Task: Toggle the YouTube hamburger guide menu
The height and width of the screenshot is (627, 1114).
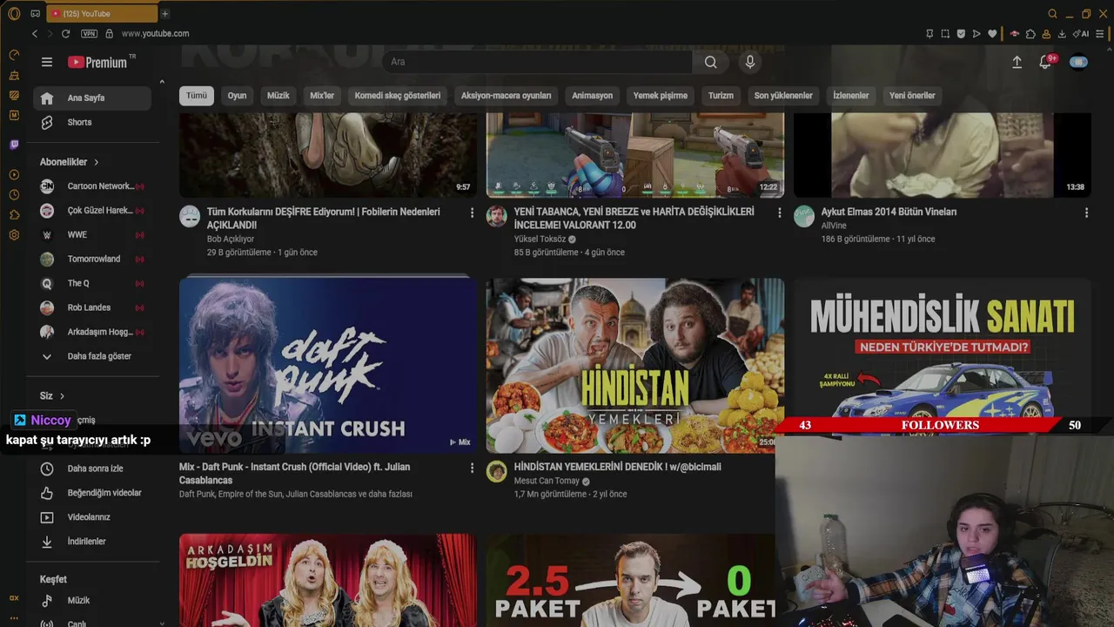Action: tap(47, 62)
